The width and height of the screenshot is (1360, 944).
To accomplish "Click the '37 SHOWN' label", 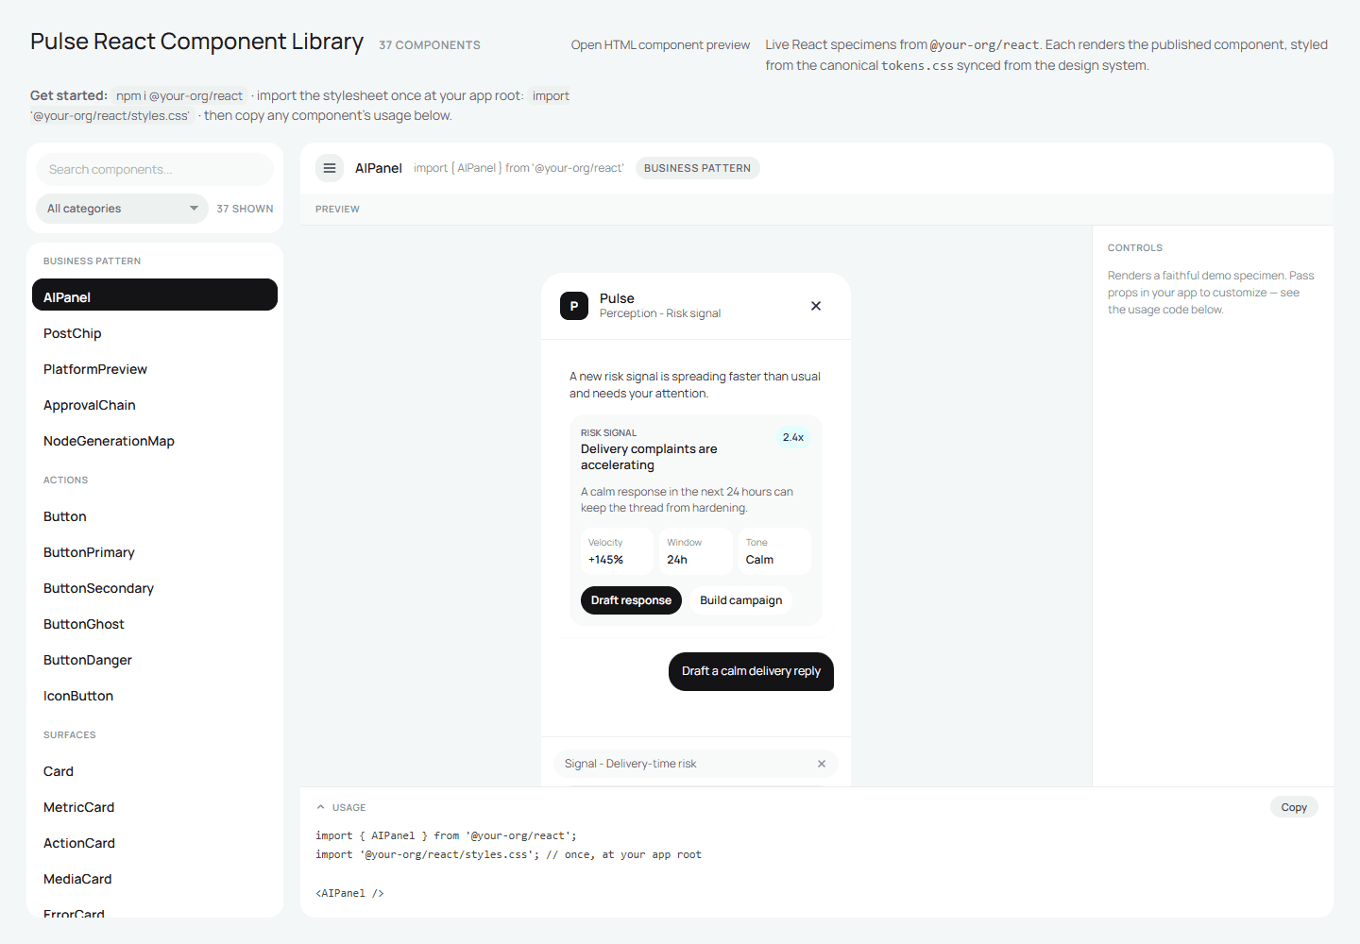I will click(245, 209).
